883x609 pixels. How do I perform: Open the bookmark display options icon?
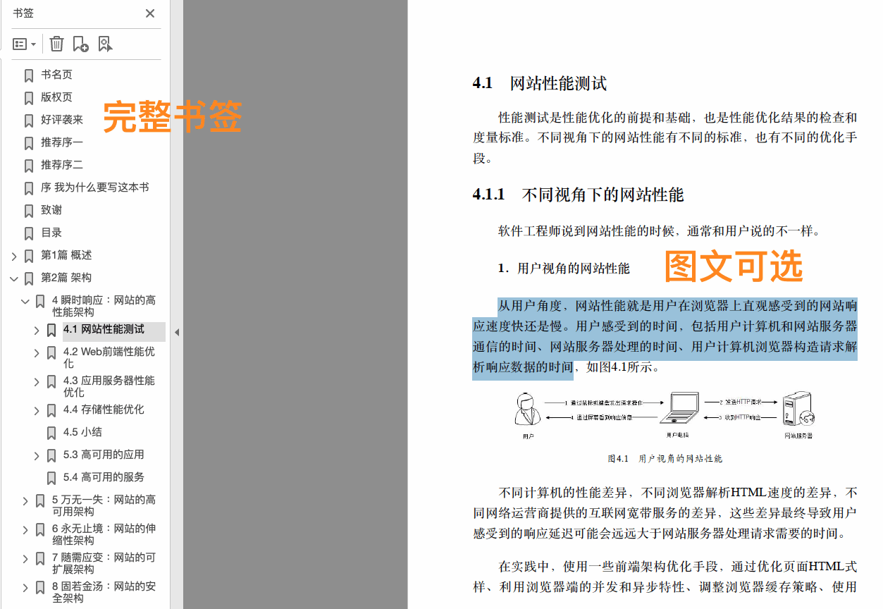20,44
